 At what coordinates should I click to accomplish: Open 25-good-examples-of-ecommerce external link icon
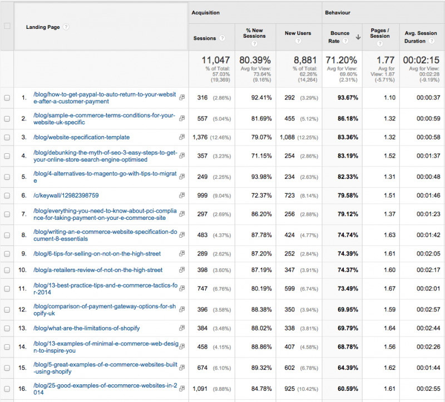pyautogui.click(x=182, y=389)
